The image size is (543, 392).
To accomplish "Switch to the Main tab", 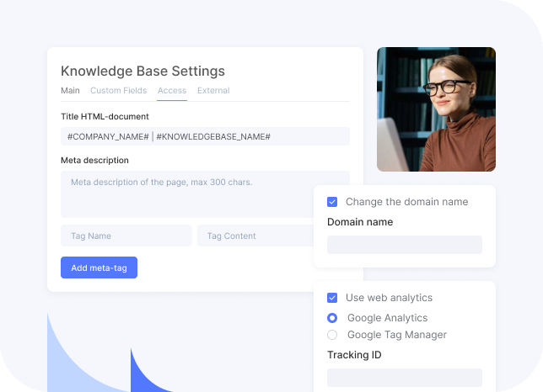I will point(70,91).
